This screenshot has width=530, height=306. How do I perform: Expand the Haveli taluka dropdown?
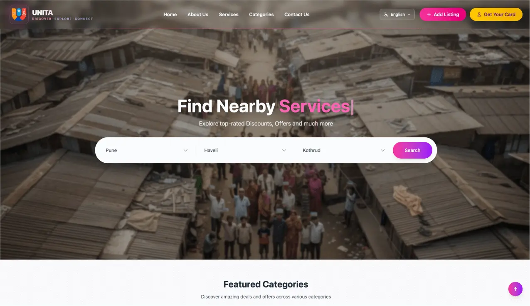(x=245, y=150)
